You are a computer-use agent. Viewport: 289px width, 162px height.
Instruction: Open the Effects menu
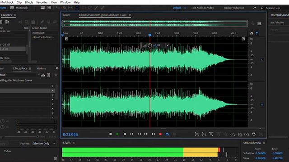(29, 2)
